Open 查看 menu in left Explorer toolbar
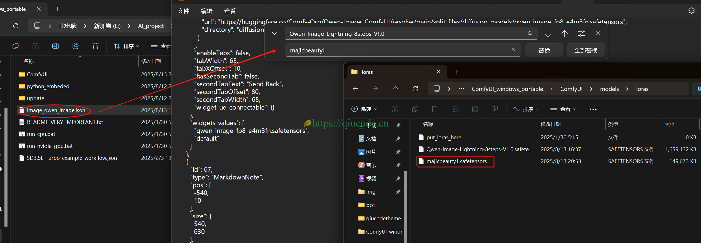Image resolution: width=701 pixels, height=243 pixels. (x=161, y=46)
